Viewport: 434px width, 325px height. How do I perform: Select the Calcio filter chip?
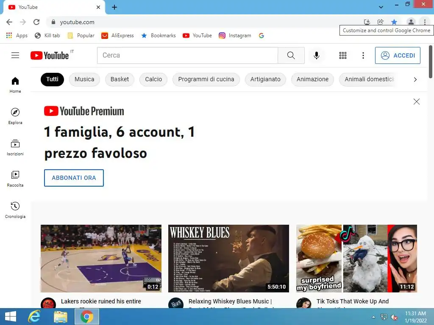[153, 79]
